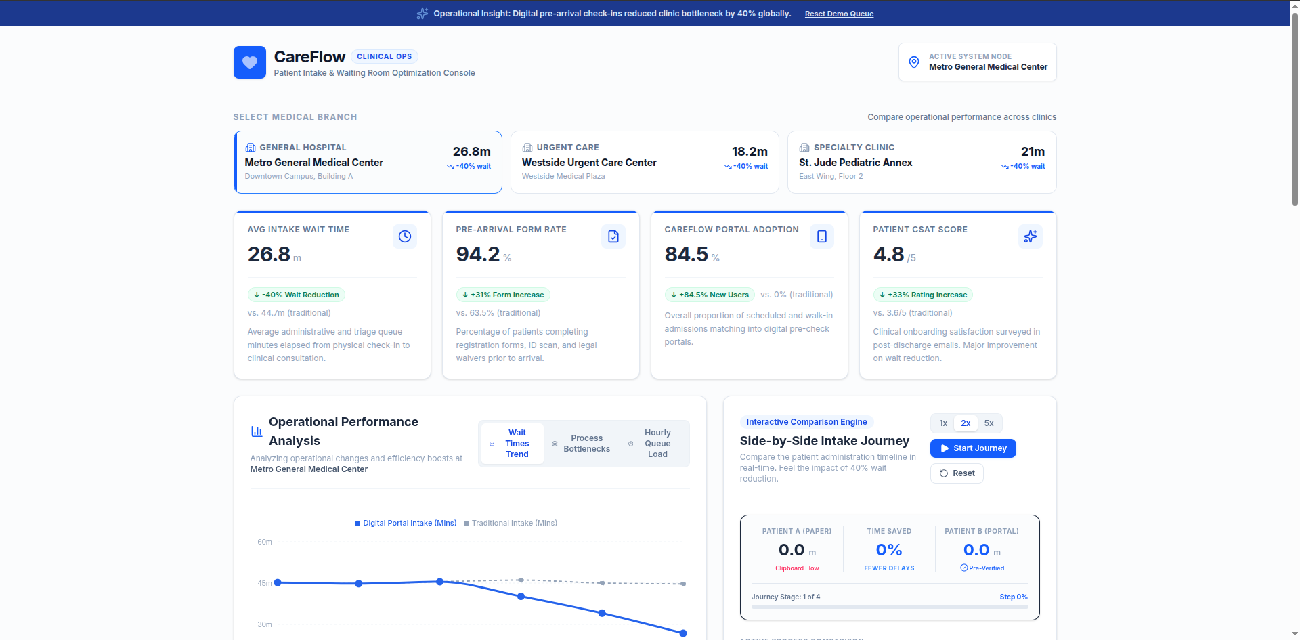Click the building icon next to General Hospital
Screen dimensions: 1300x640
[x=251, y=148]
